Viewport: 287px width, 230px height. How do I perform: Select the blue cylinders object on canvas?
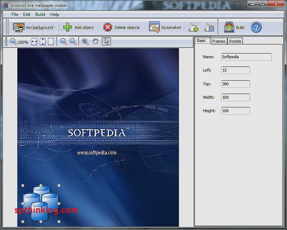40,204
